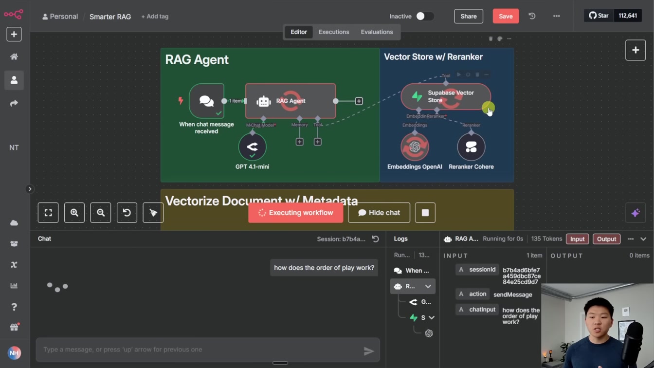
Task: Click Add tag link
Action: coord(155,17)
